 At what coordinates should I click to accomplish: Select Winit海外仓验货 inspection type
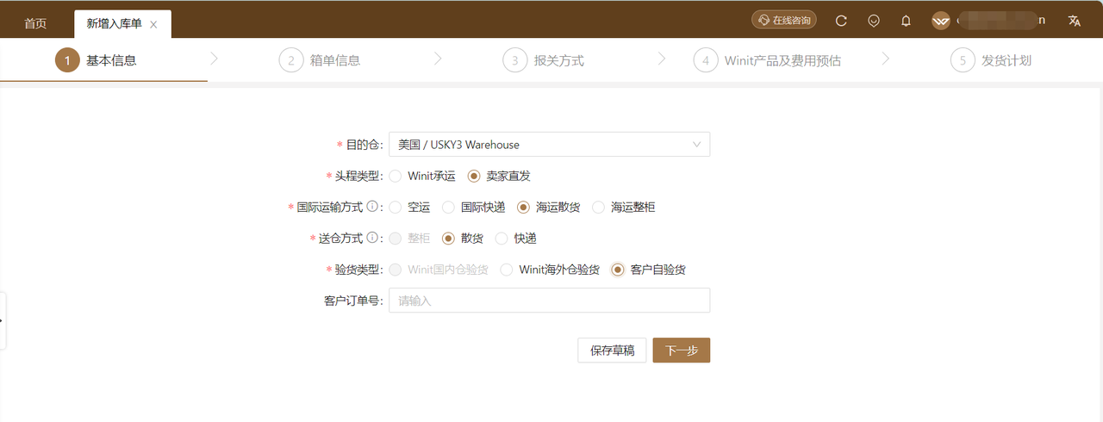coord(550,270)
